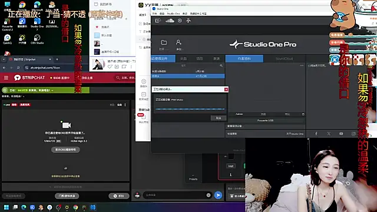Open the OBS Studio desktop icon
Image resolution: width=377 pixels, height=212 pixels.
pos(37,39)
